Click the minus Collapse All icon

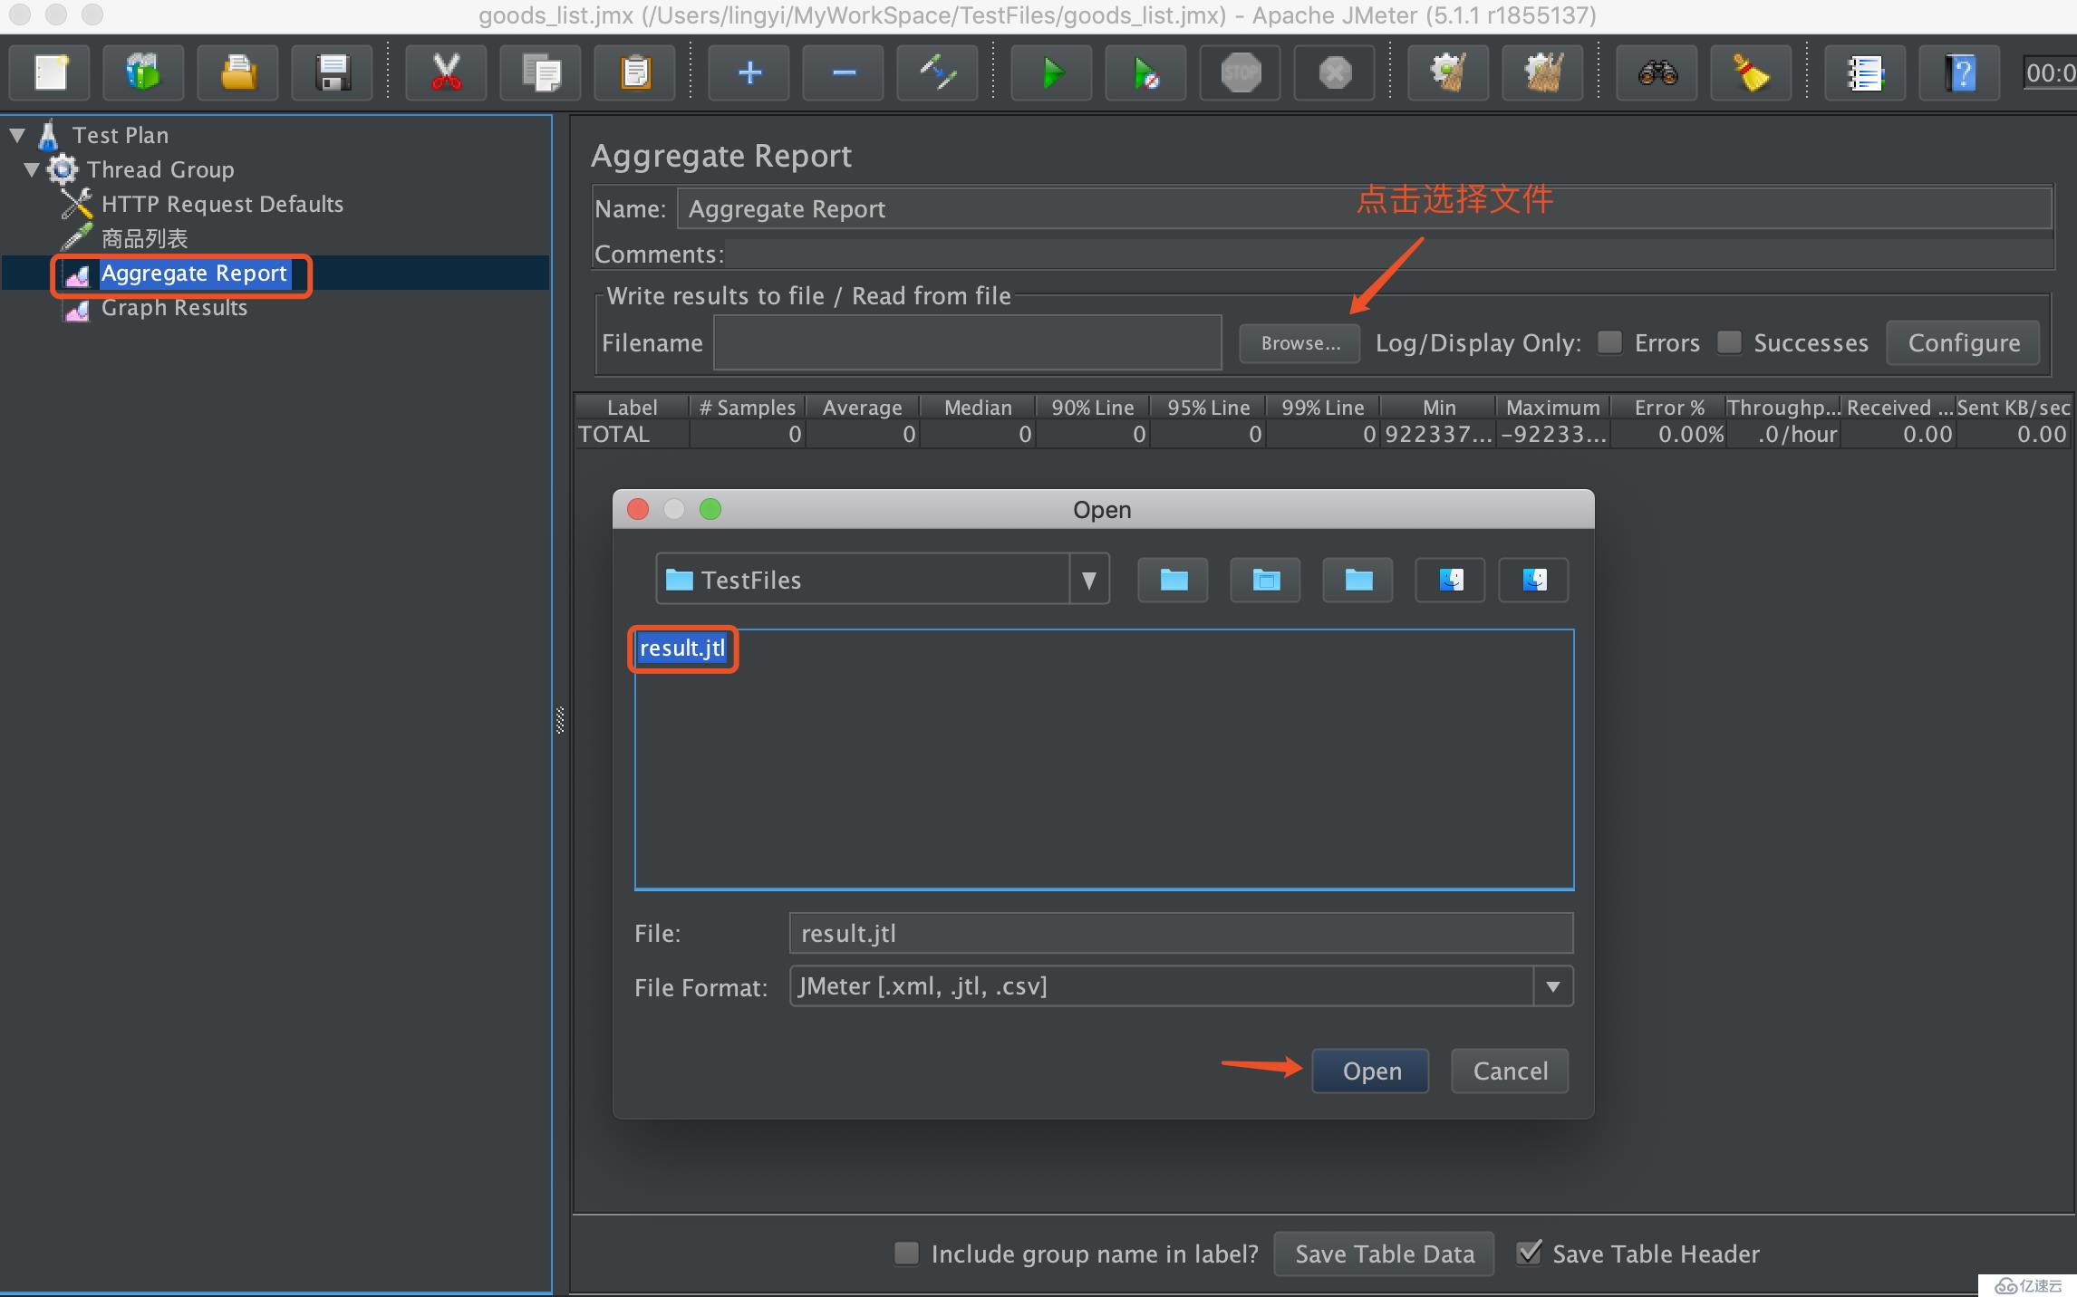[x=844, y=72]
